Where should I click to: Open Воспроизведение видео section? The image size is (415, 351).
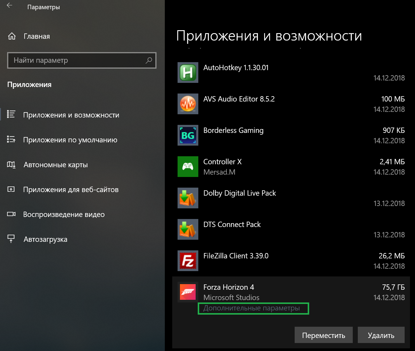(x=64, y=215)
